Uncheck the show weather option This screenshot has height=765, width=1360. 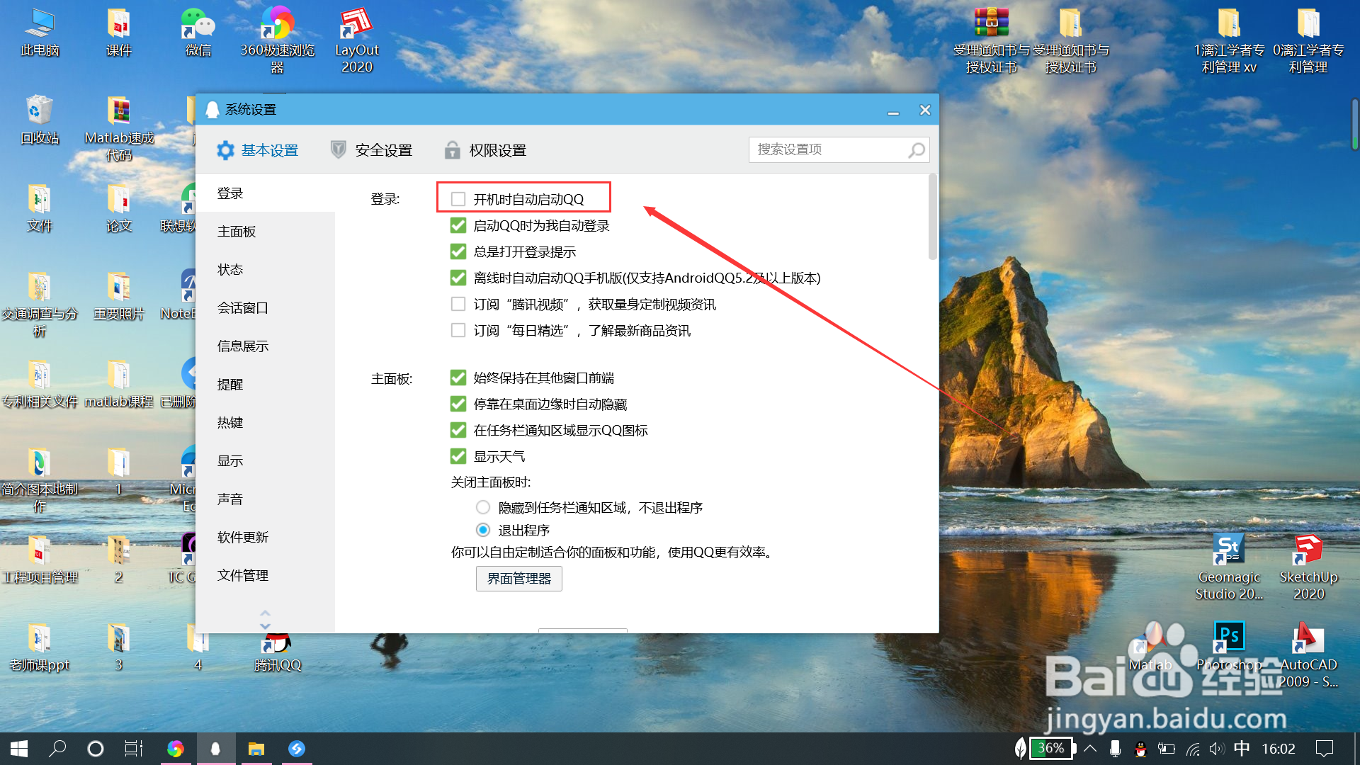[x=458, y=456]
